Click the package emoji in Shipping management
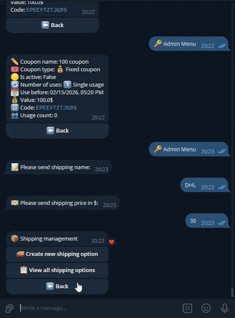Viewport: 235px width, 318px height. tap(15, 239)
